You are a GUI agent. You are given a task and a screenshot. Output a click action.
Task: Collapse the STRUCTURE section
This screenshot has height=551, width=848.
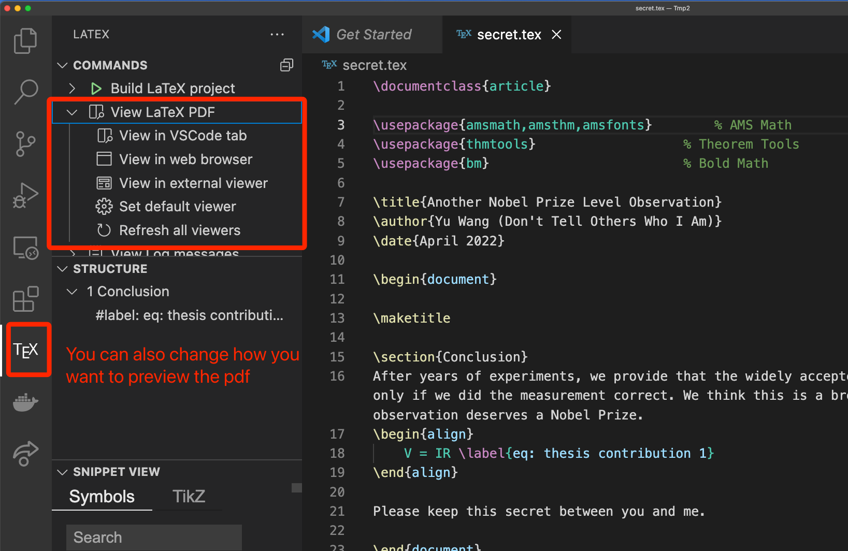62,269
